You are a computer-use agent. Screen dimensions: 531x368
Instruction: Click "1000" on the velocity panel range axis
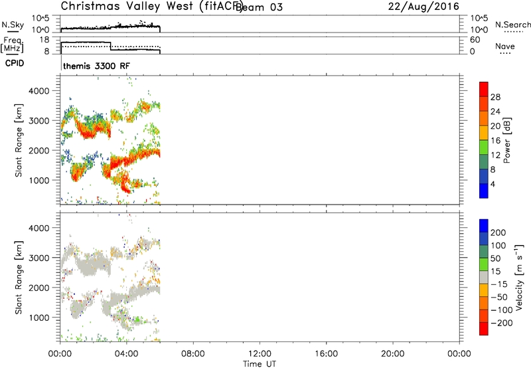click(38, 318)
